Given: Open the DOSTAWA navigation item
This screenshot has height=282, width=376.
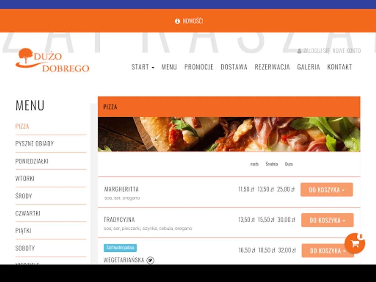Looking at the screenshot, I should click(x=234, y=67).
